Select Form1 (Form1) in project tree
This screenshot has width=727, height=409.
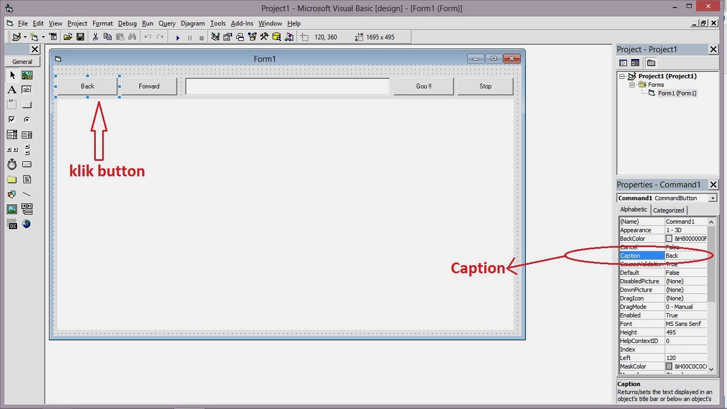677,93
